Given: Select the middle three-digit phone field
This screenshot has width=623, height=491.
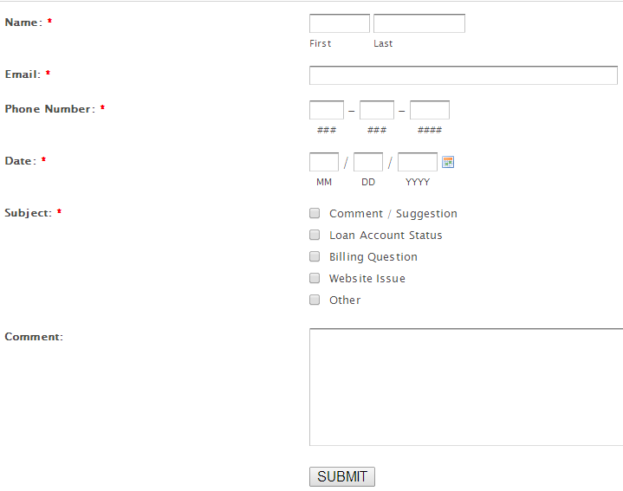Looking at the screenshot, I should coord(377,110).
